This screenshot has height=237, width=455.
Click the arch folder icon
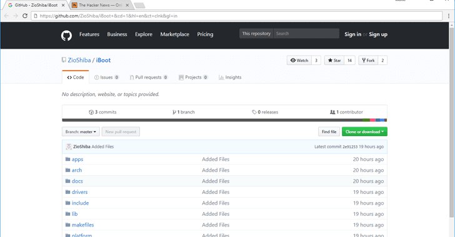coord(67,170)
